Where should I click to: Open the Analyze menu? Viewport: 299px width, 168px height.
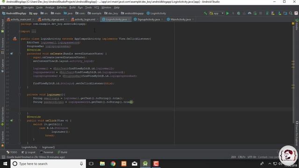pyautogui.click(x=50, y=7)
